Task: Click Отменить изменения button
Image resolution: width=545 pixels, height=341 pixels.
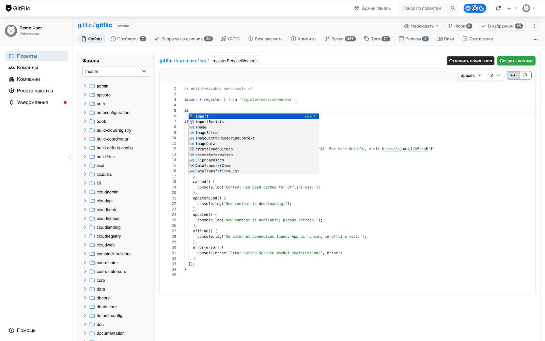Action: 470,61
